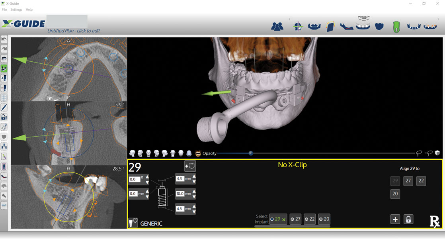Click the Opacity slider handle

251,153
